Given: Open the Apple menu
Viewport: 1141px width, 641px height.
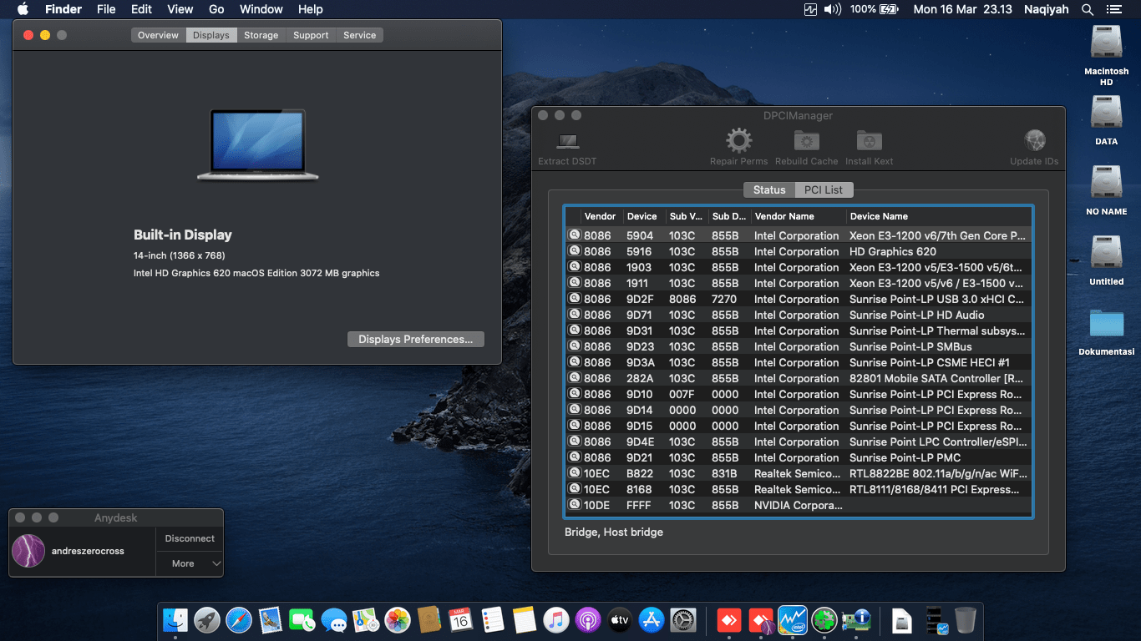Looking at the screenshot, I should (23, 9).
